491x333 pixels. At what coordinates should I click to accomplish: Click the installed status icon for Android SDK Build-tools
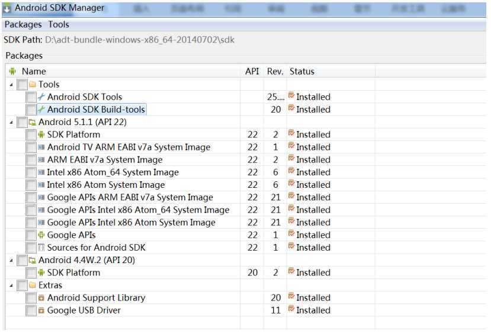point(291,108)
